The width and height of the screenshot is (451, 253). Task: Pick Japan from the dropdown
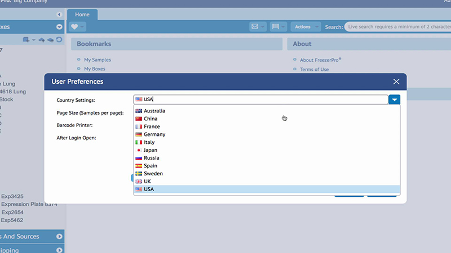tap(150, 150)
